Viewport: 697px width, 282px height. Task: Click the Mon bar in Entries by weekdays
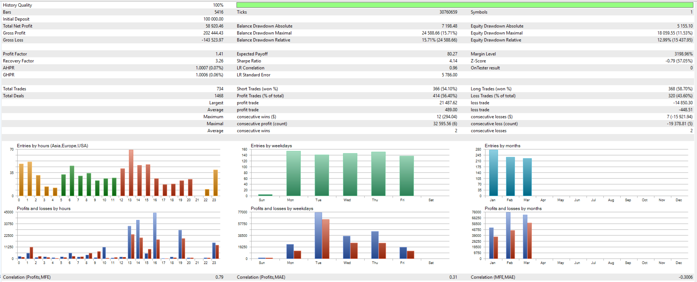click(293, 173)
